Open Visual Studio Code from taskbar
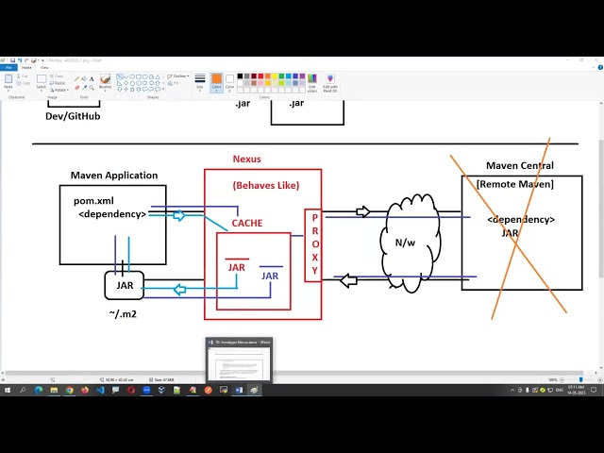This screenshot has height=453, width=604. (x=100, y=390)
